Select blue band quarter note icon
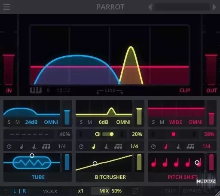This screenshot has height=196, width=220. click(x=21, y=147)
